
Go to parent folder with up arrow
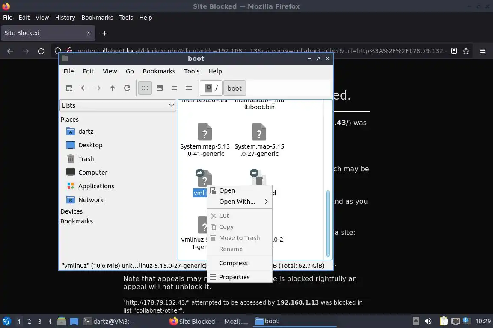click(112, 88)
